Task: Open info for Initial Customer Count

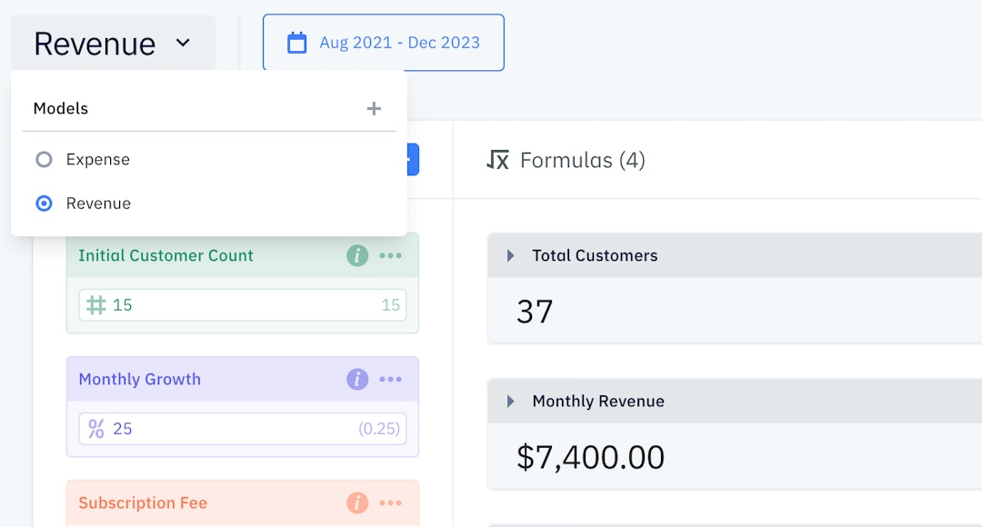Action: [357, 256]
